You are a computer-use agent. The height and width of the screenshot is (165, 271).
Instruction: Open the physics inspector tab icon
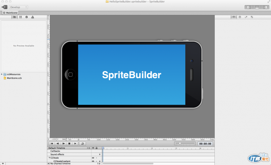point(246,17)
